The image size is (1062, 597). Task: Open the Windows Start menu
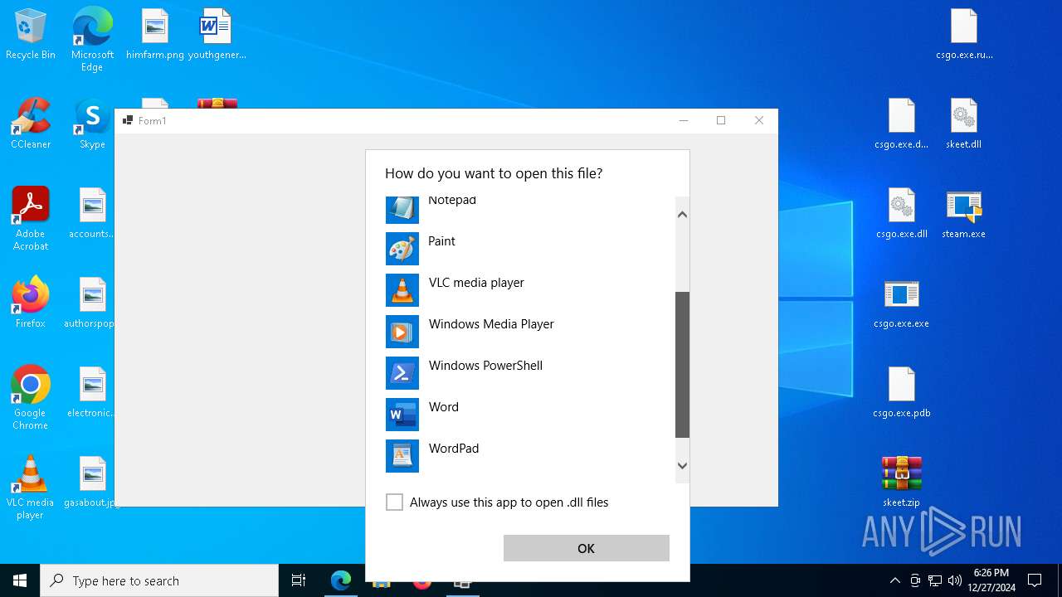[20, 580]
